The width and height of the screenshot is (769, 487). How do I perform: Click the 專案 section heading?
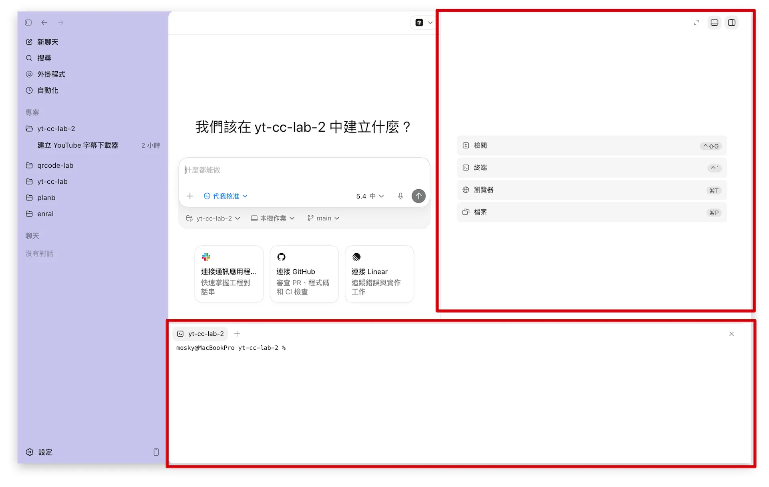[32, 112]
